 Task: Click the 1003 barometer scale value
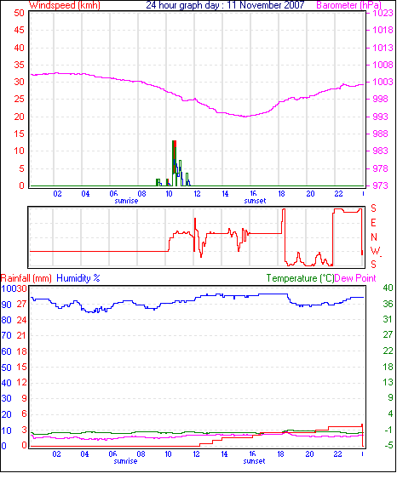[x=383, y=83]
